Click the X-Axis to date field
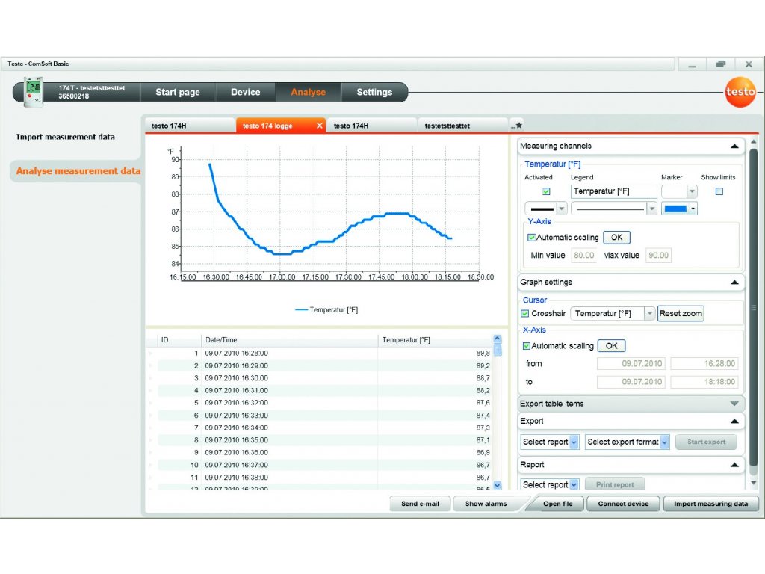The width and height of the screenshot is (765, 574). point(632,382)
